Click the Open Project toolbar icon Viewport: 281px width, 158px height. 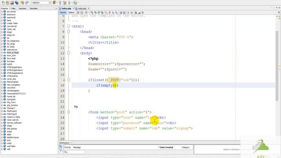point(12,3)
